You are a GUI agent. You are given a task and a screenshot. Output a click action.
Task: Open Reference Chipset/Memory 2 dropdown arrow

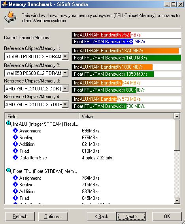(x=65, y=73)
